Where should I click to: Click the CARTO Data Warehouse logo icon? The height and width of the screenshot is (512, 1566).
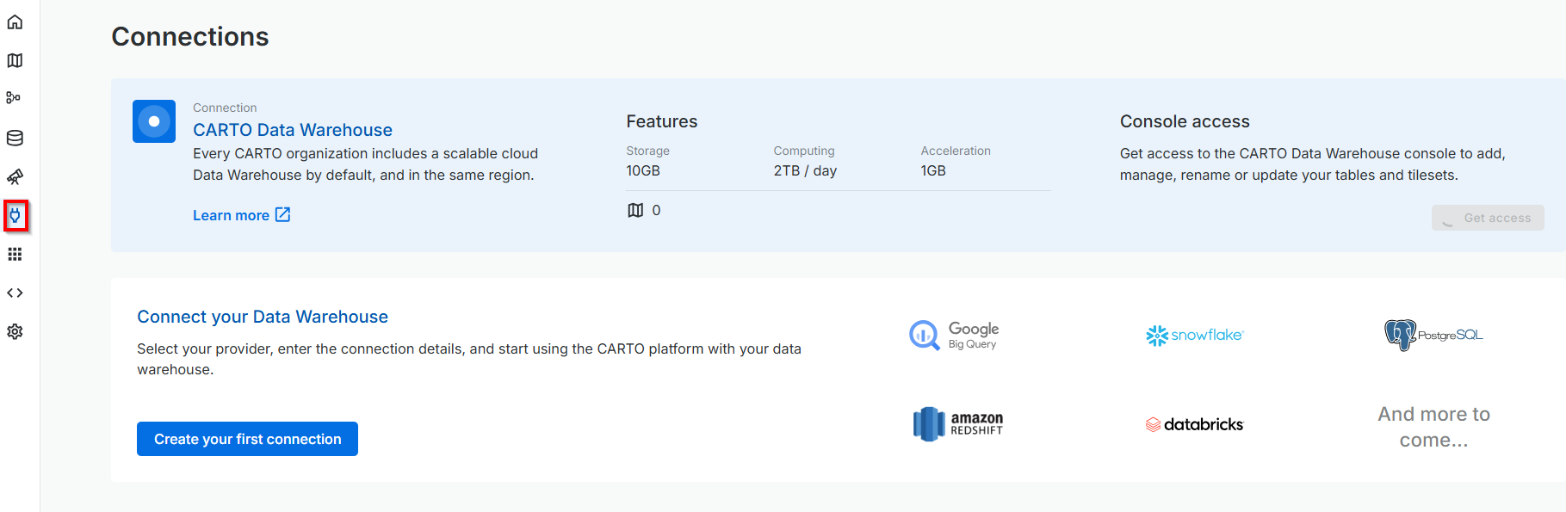point(154,121)
